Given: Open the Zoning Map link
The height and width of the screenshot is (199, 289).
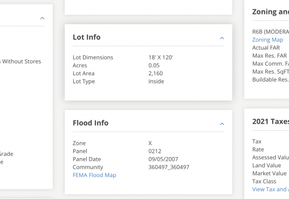Looking at the screenshot, I should point(267,40).
